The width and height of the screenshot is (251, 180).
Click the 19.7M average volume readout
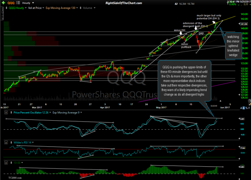(191, 4)
